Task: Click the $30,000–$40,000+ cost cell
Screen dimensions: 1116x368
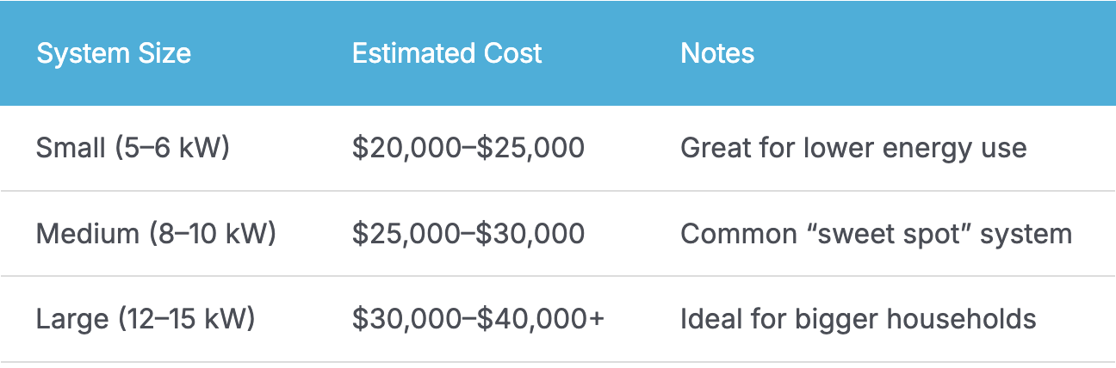Action: point(479,320)
